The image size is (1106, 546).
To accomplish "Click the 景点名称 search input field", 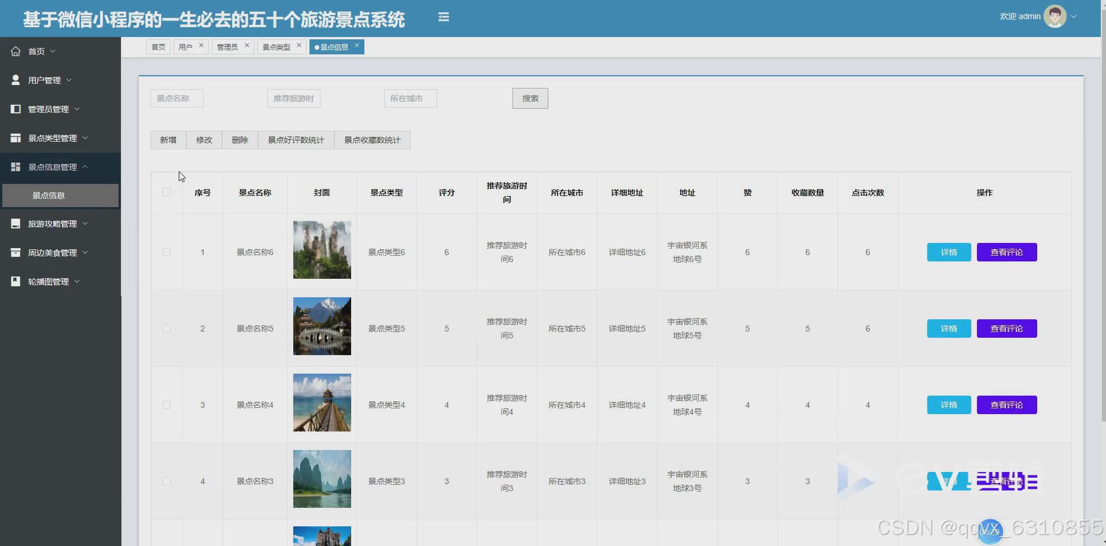I will click(177, 98).
